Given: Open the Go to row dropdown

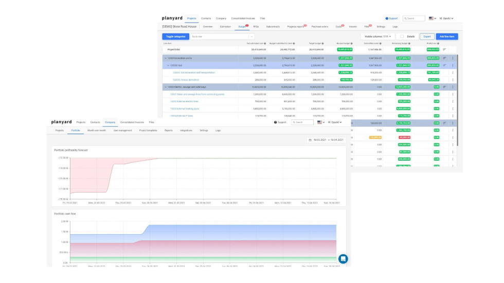Looking at the screenshot, I should tap(222, 36).
